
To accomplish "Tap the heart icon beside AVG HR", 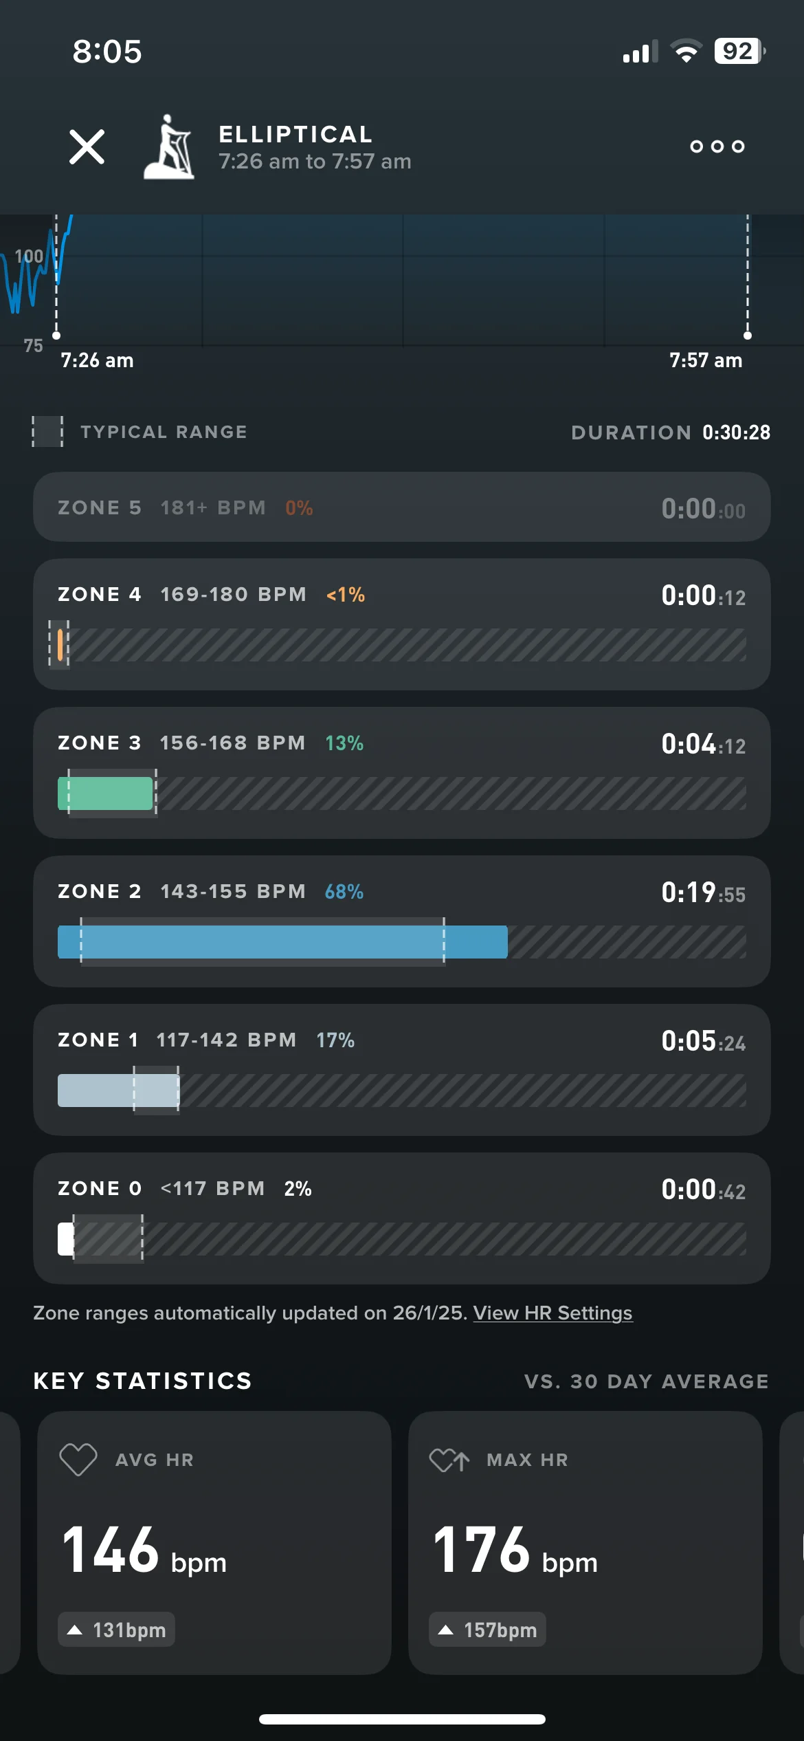I will [x=78, y=1459].
